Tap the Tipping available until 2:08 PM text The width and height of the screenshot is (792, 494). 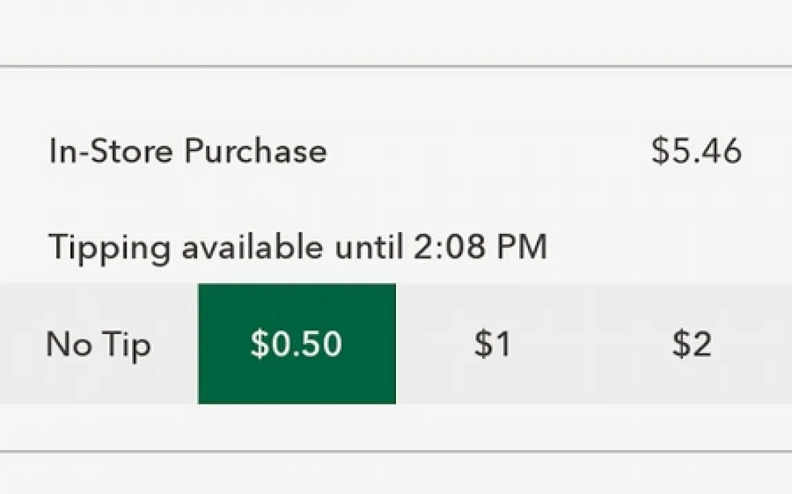(298, 246)
